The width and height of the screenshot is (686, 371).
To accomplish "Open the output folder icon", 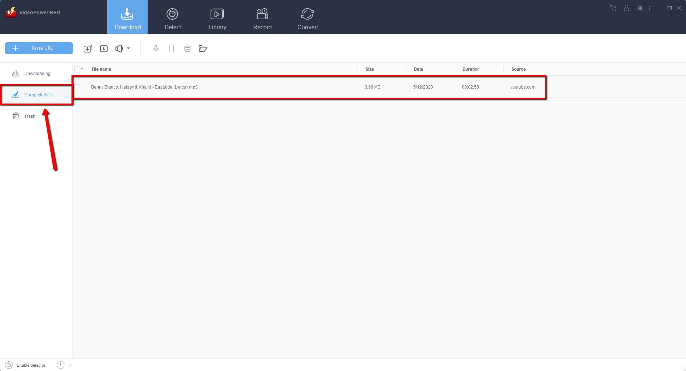I will pos(203,49).
